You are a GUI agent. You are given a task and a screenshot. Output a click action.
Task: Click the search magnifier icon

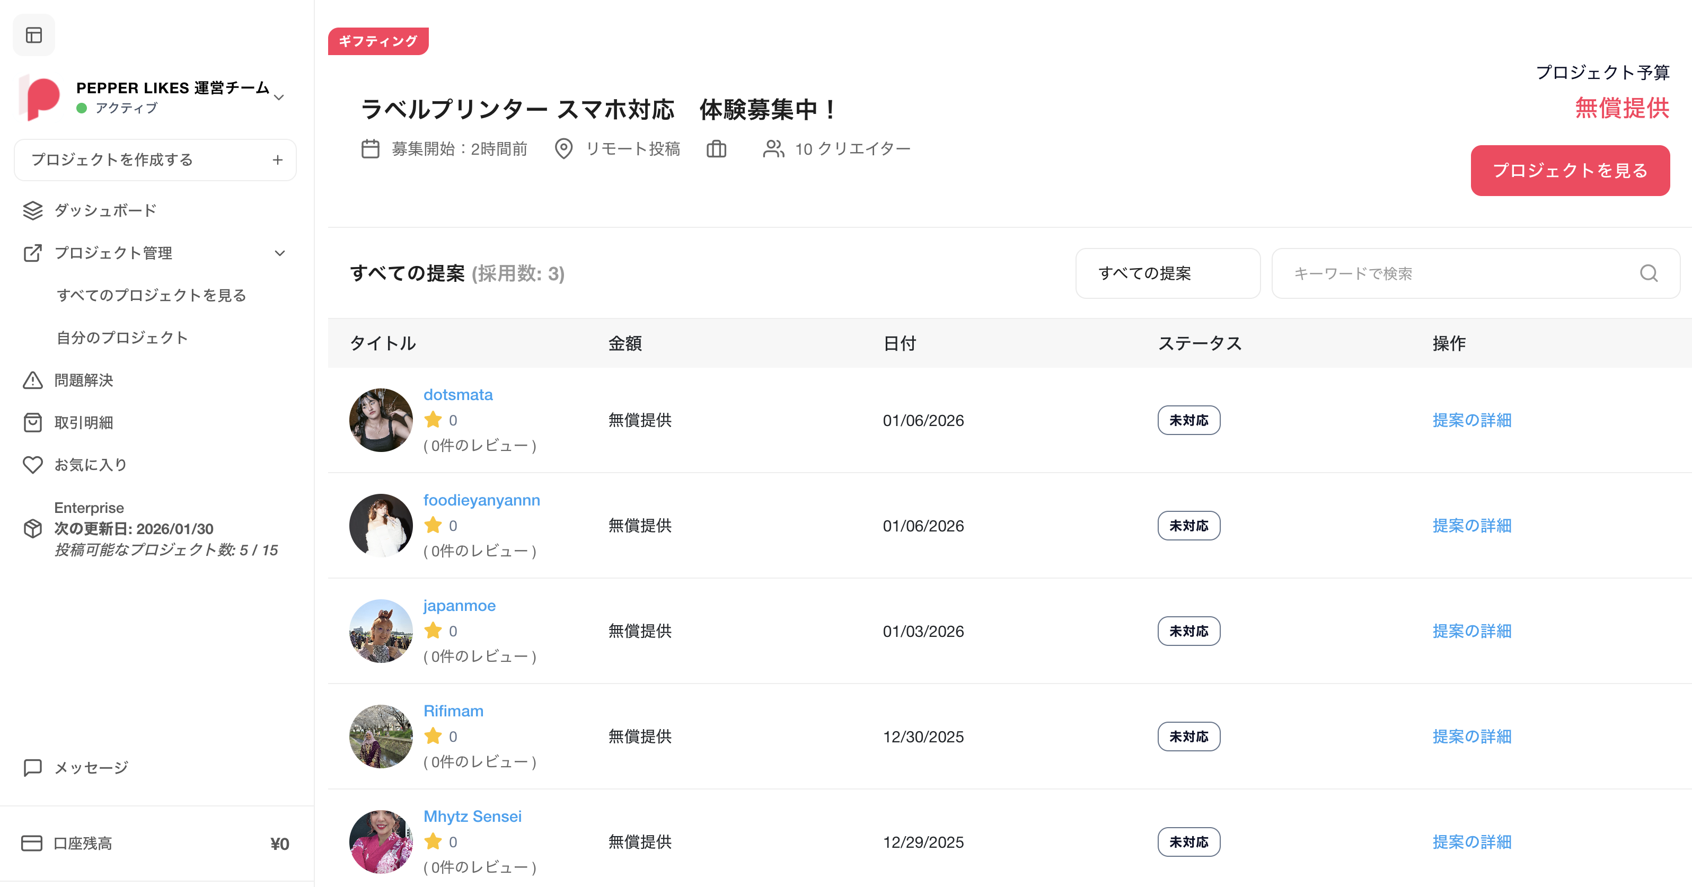tap(1649, 273)
